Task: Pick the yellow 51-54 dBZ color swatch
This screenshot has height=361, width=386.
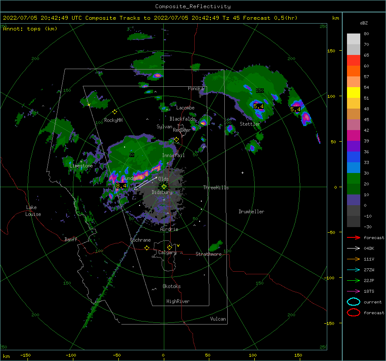Action: click(x=353, y=93)
